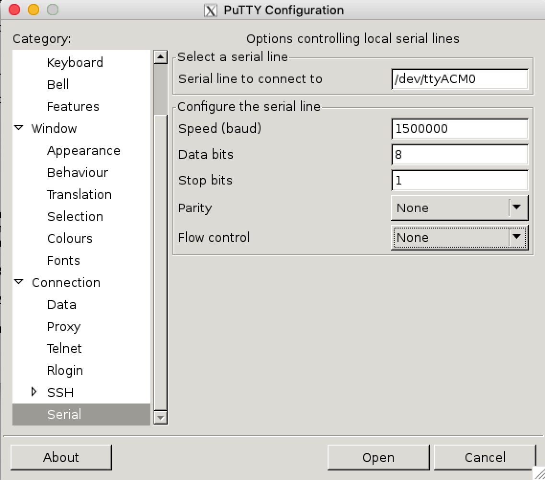Collapse the Connection category tree
The image size is (545, 480).
point(19,282)
